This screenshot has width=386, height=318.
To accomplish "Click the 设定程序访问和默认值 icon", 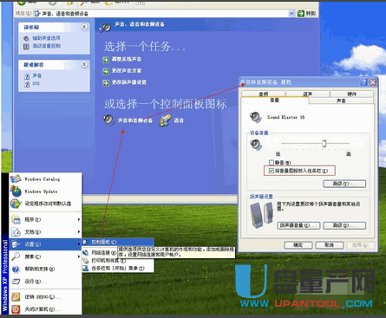I will 16,204.
